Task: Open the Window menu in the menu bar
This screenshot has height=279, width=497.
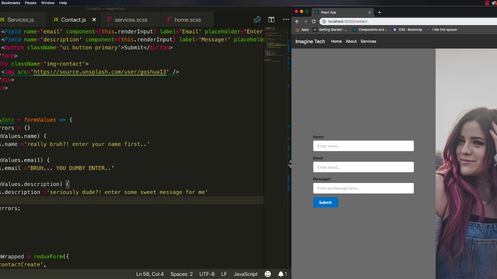Action: [48, 3]
